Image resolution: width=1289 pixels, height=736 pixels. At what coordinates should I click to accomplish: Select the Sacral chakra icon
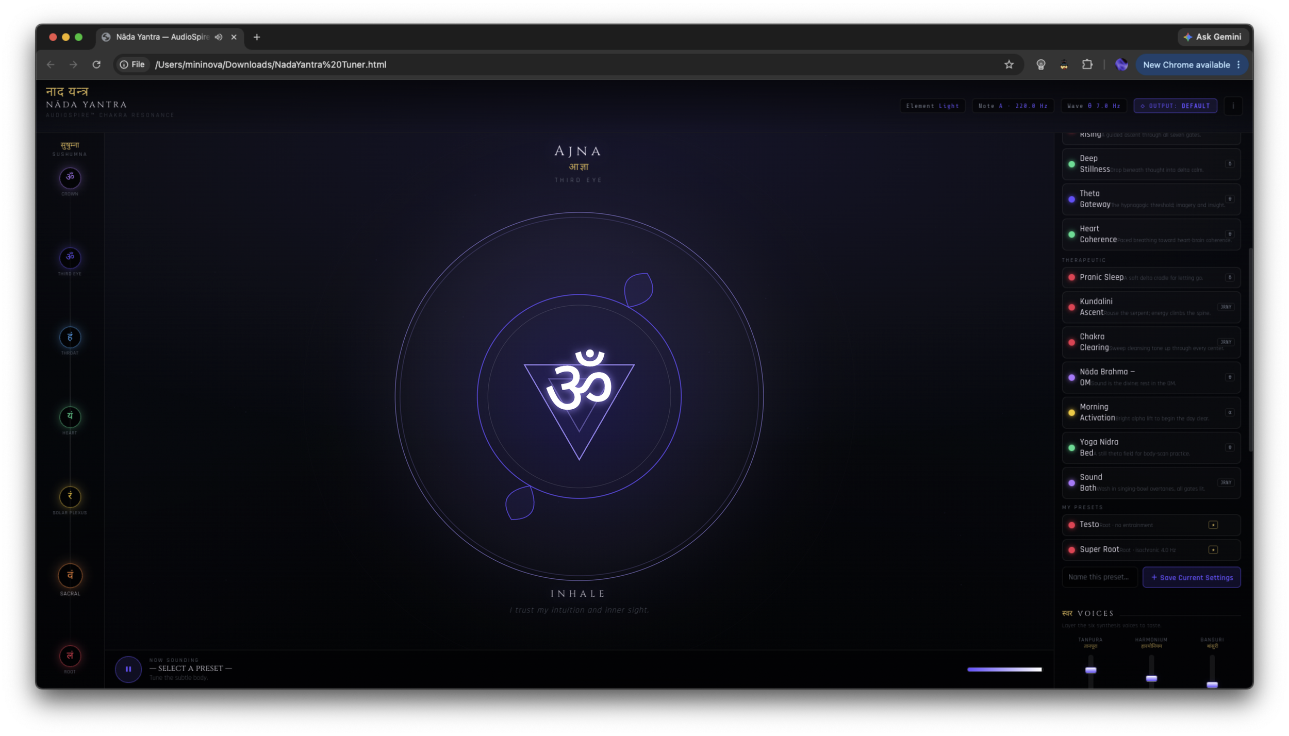click(x=70, y=576)
